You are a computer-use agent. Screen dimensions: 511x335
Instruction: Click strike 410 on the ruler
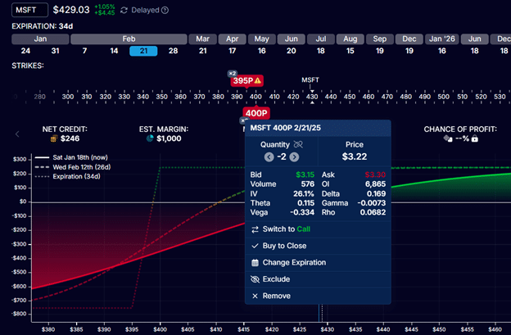pos(274,97)
